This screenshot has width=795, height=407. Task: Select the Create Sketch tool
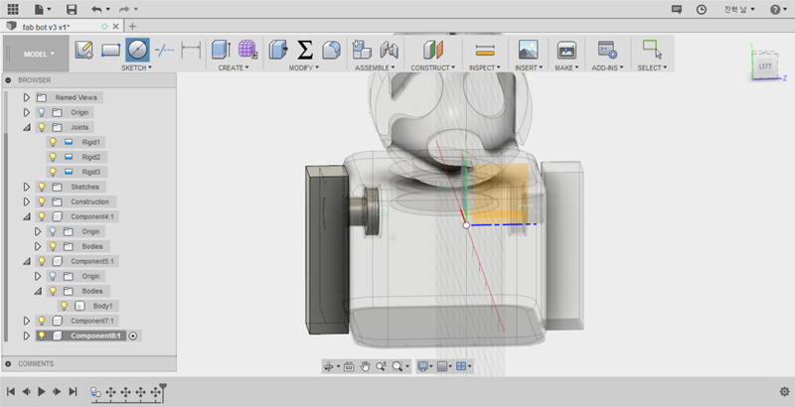[x=84, y=50]
